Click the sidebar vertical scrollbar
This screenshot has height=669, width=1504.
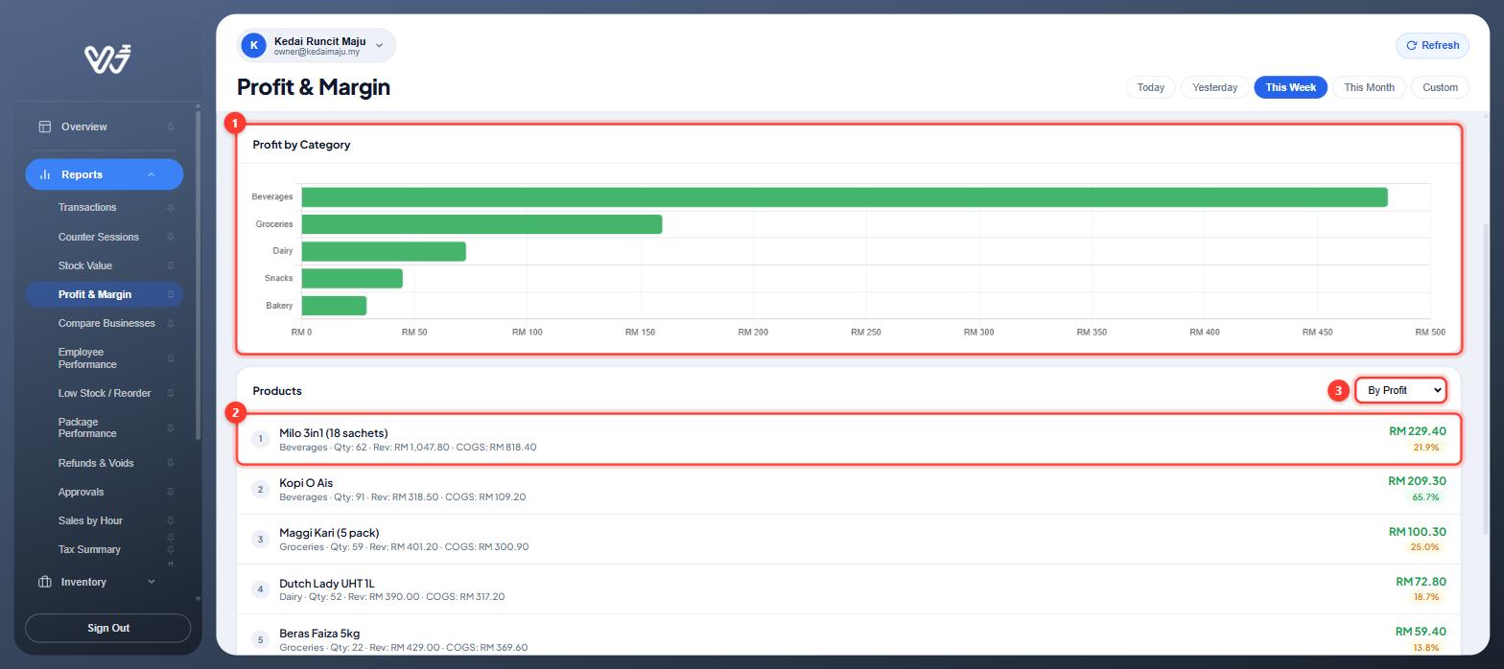click(198, 275)
